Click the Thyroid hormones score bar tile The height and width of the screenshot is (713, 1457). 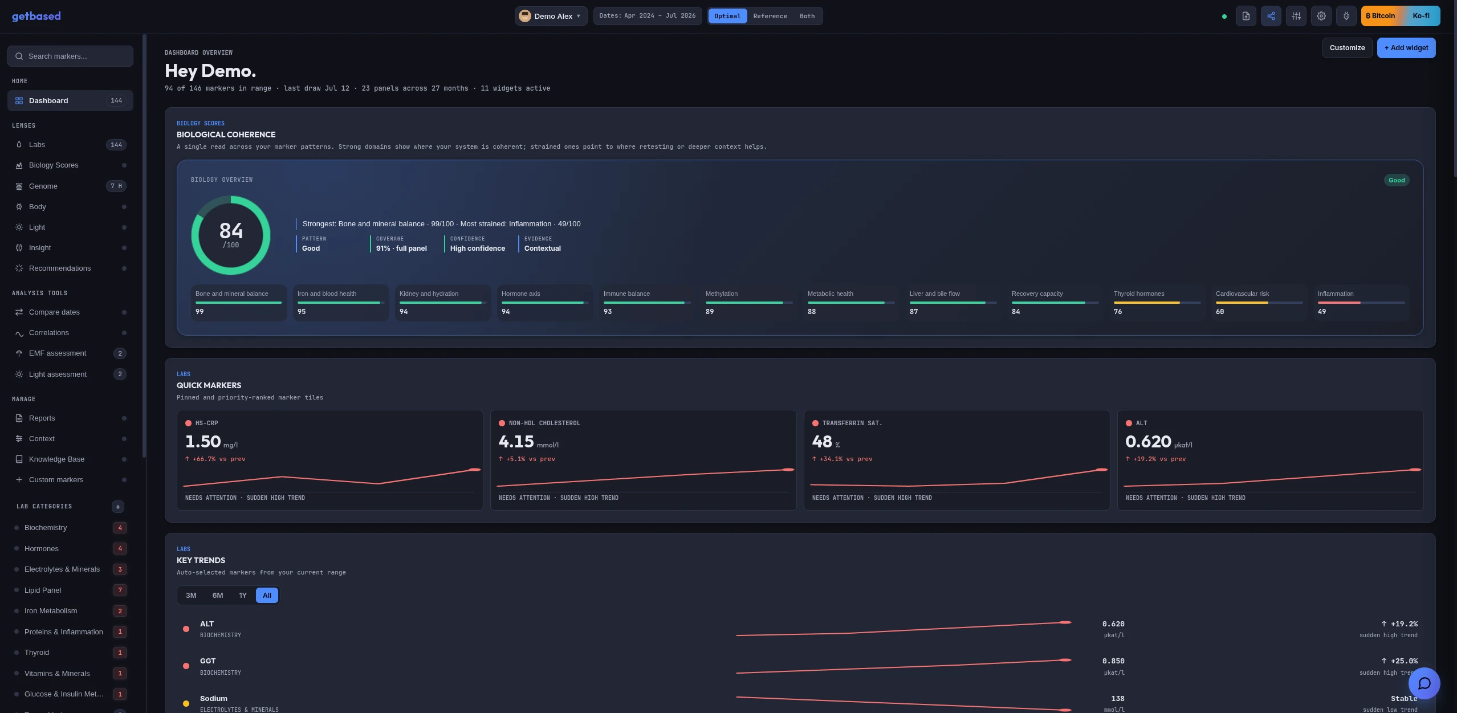(x=1157, y=303)
